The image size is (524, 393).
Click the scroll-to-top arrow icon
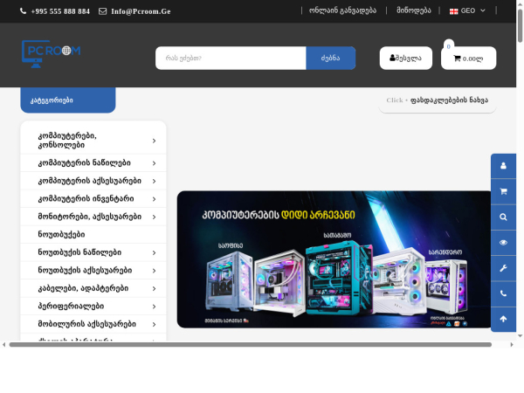(503, 320)
